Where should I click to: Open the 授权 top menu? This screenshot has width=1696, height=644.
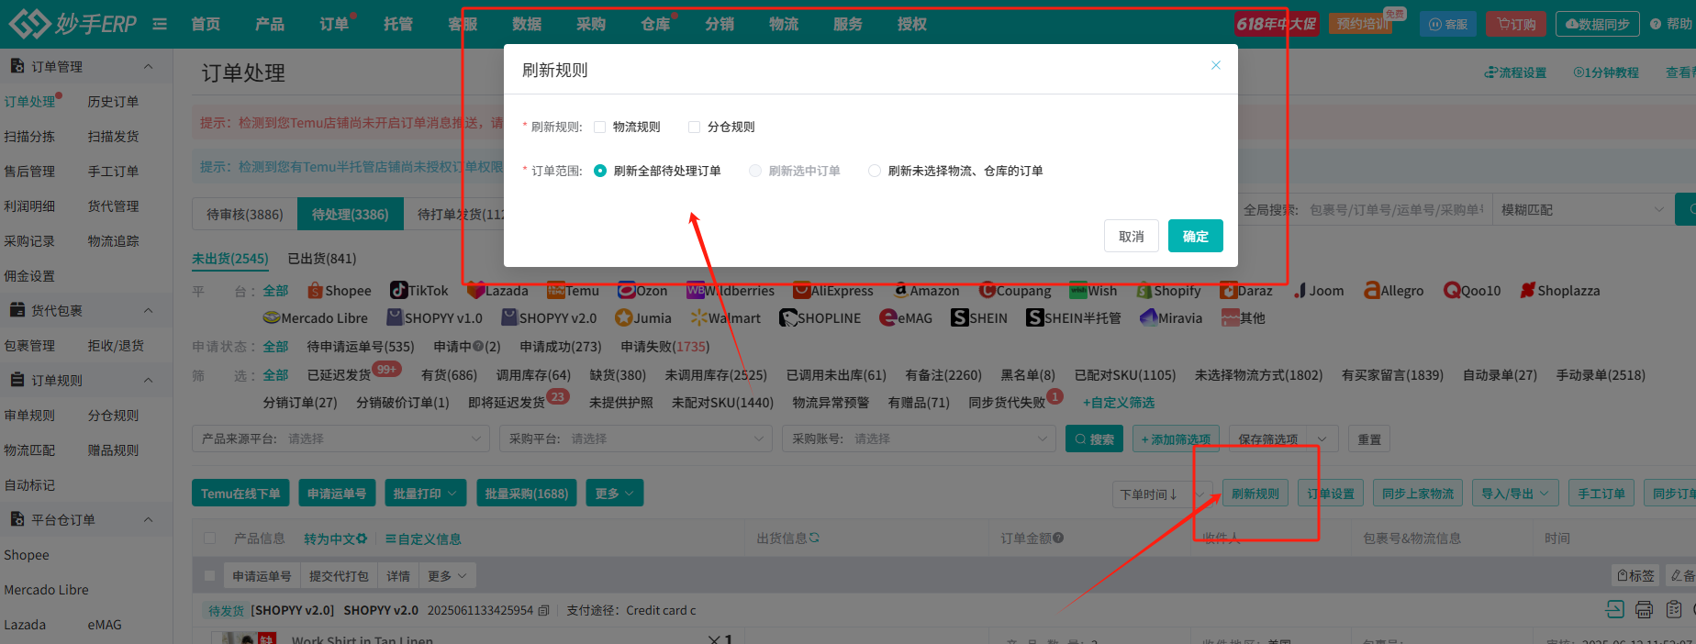coord(912,24)
